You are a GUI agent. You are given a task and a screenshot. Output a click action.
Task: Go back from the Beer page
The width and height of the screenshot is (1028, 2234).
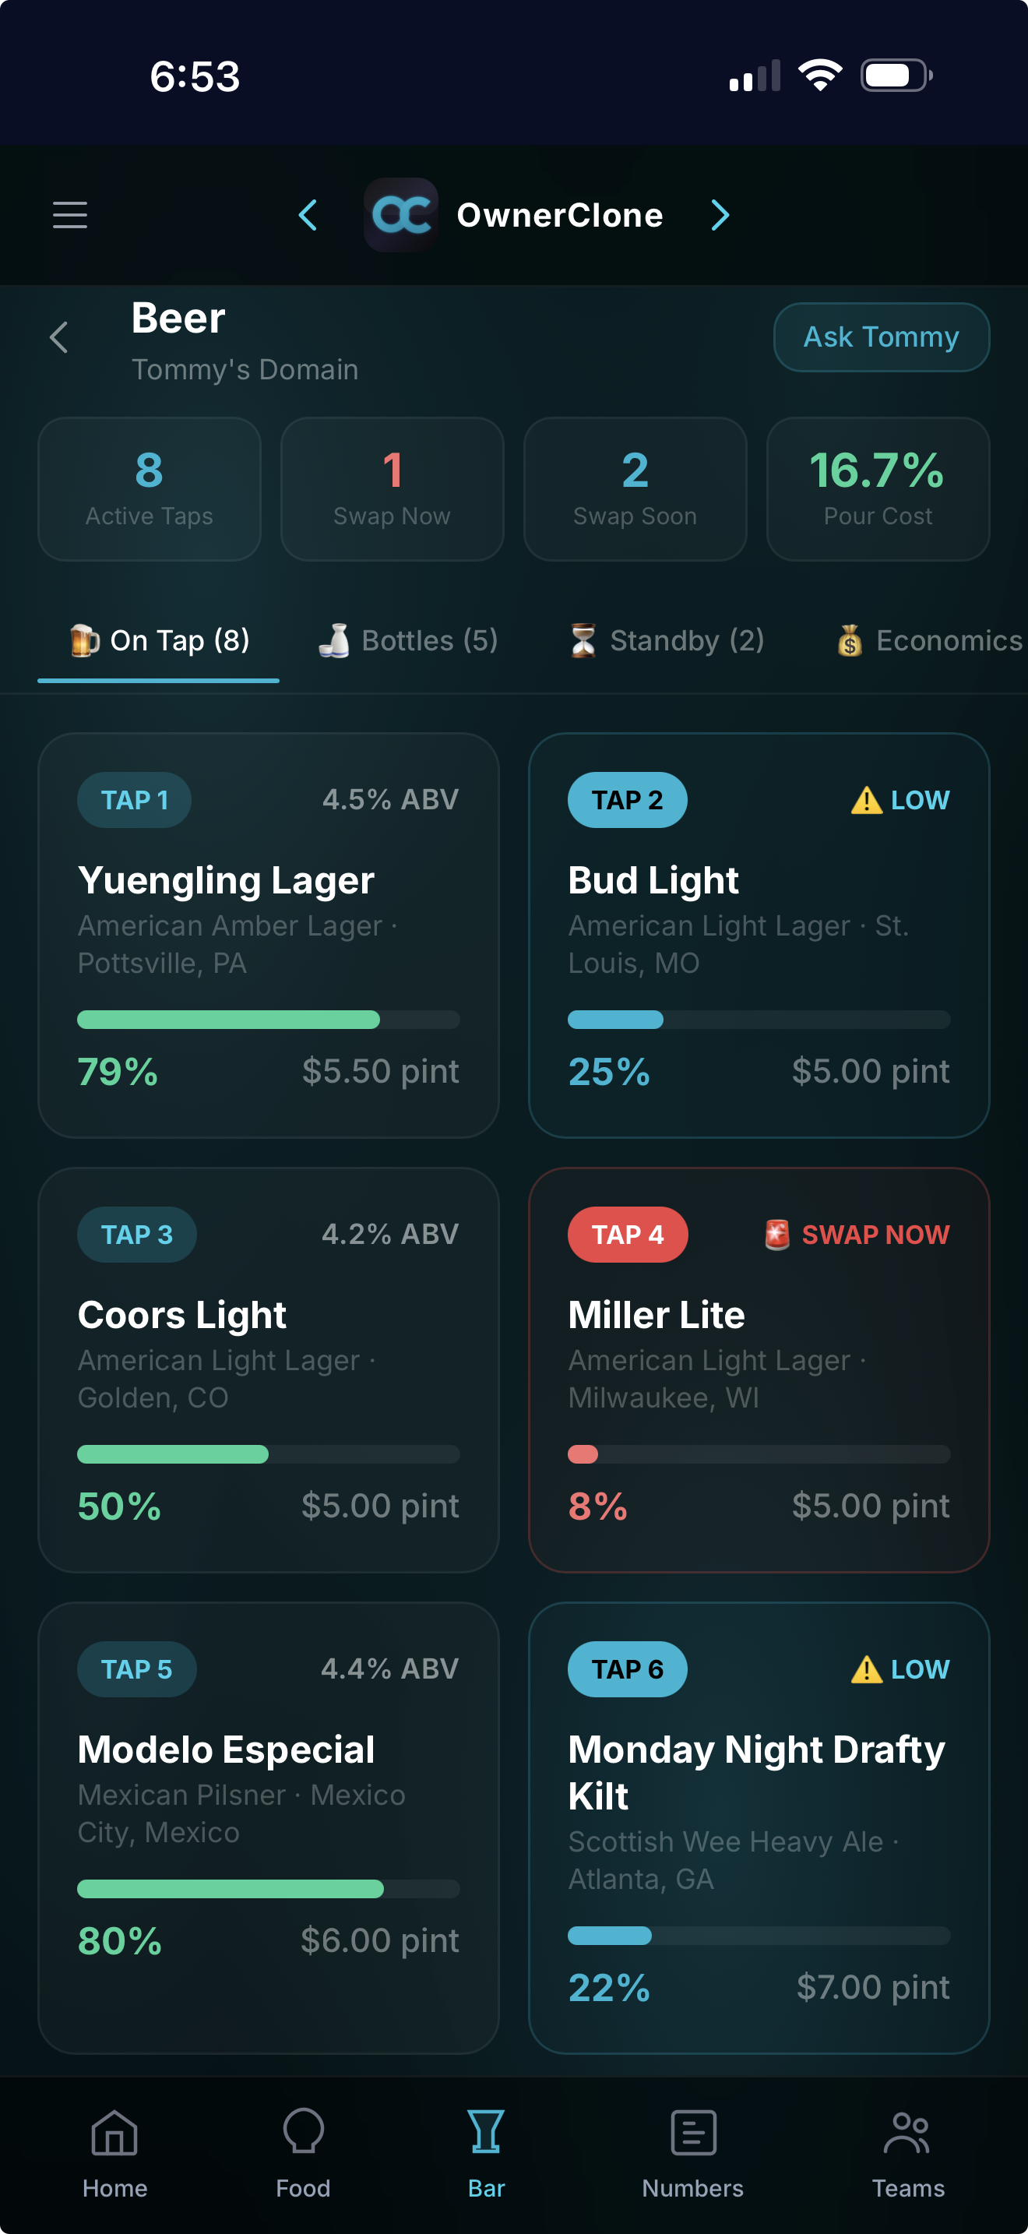pyautogui.click(x=59, y=337)
